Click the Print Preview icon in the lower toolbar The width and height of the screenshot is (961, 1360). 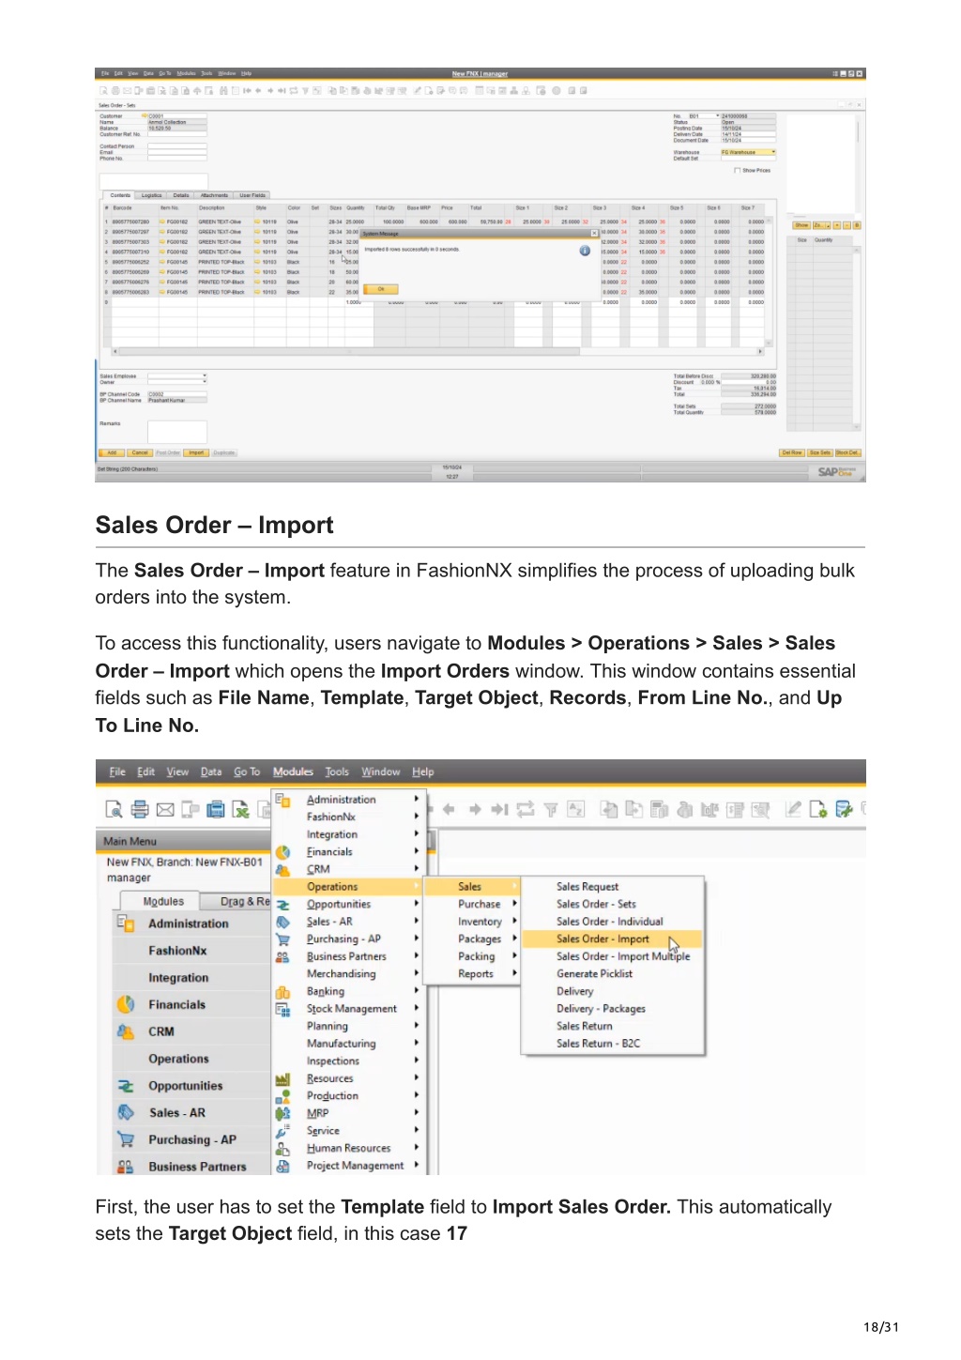click(x=114, y=809)
